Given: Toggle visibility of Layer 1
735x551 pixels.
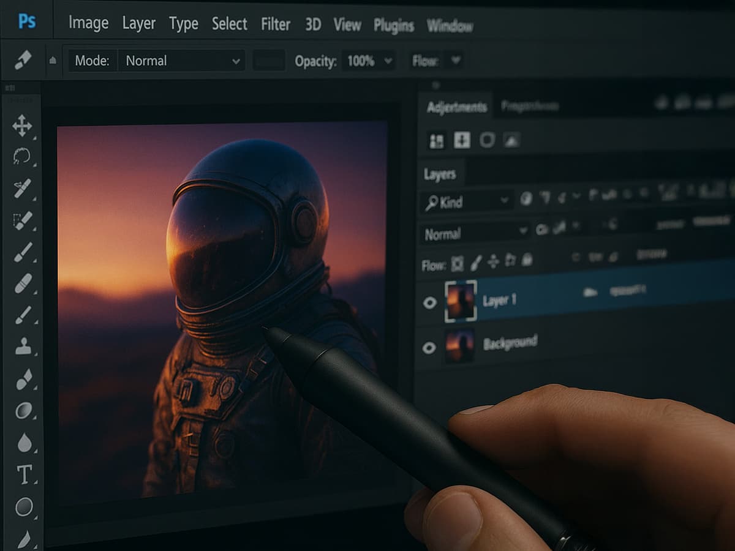Looking at the screenshot, I should pos(431,302).
